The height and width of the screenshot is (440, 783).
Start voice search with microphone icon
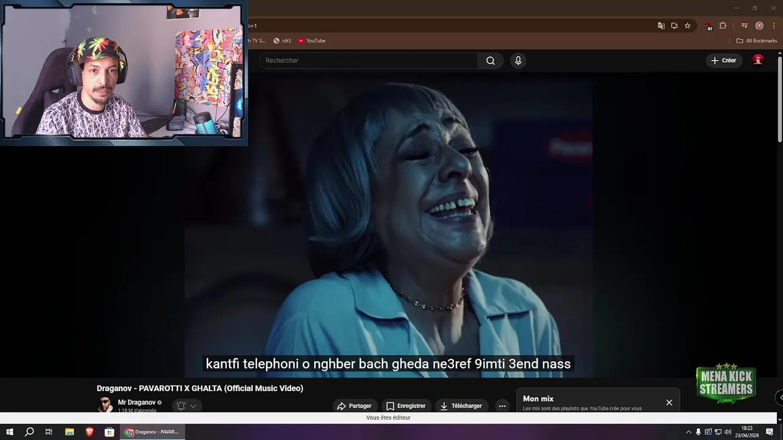tap(518, 61)
